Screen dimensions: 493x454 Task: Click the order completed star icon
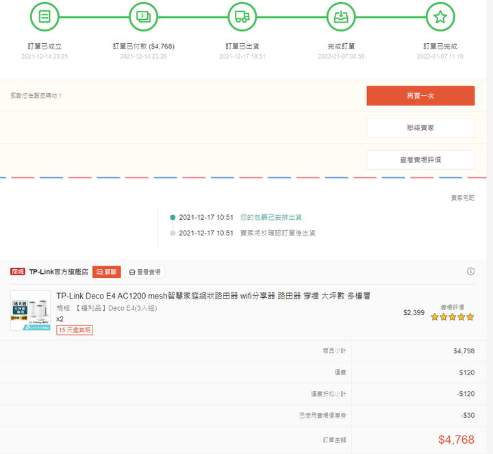point(440,16)
